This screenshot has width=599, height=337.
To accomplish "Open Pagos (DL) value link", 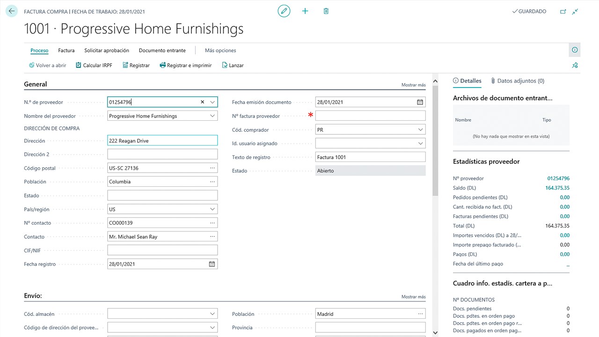I will [565, 254].
